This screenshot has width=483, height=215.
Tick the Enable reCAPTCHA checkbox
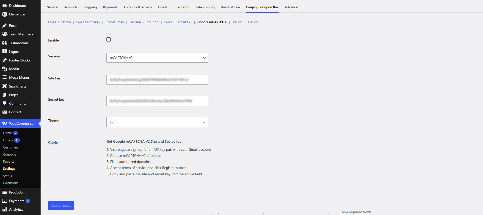click(x=109, y=39)
